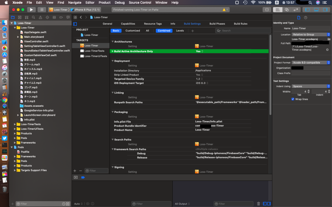Click the navigator Filter field
The height and width of the screenshot is (207, 332).
(43, 204)
